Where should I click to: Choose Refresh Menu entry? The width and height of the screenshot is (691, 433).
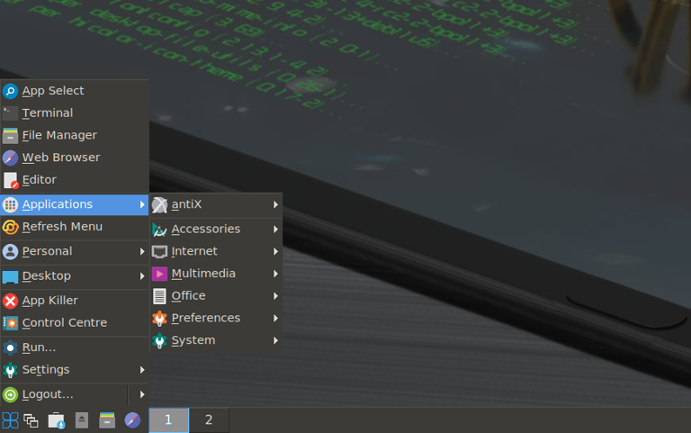[75, 227]
